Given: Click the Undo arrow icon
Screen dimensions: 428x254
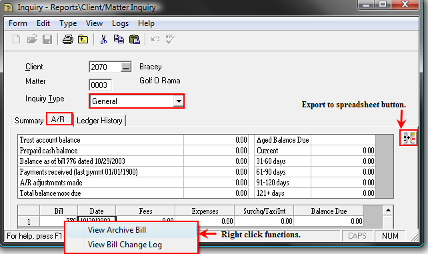Looking at the screenshot, I should (155, 39).
